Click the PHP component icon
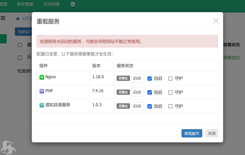Image resolution: width=245 pixels, height=155 pixels. (42, 91)
